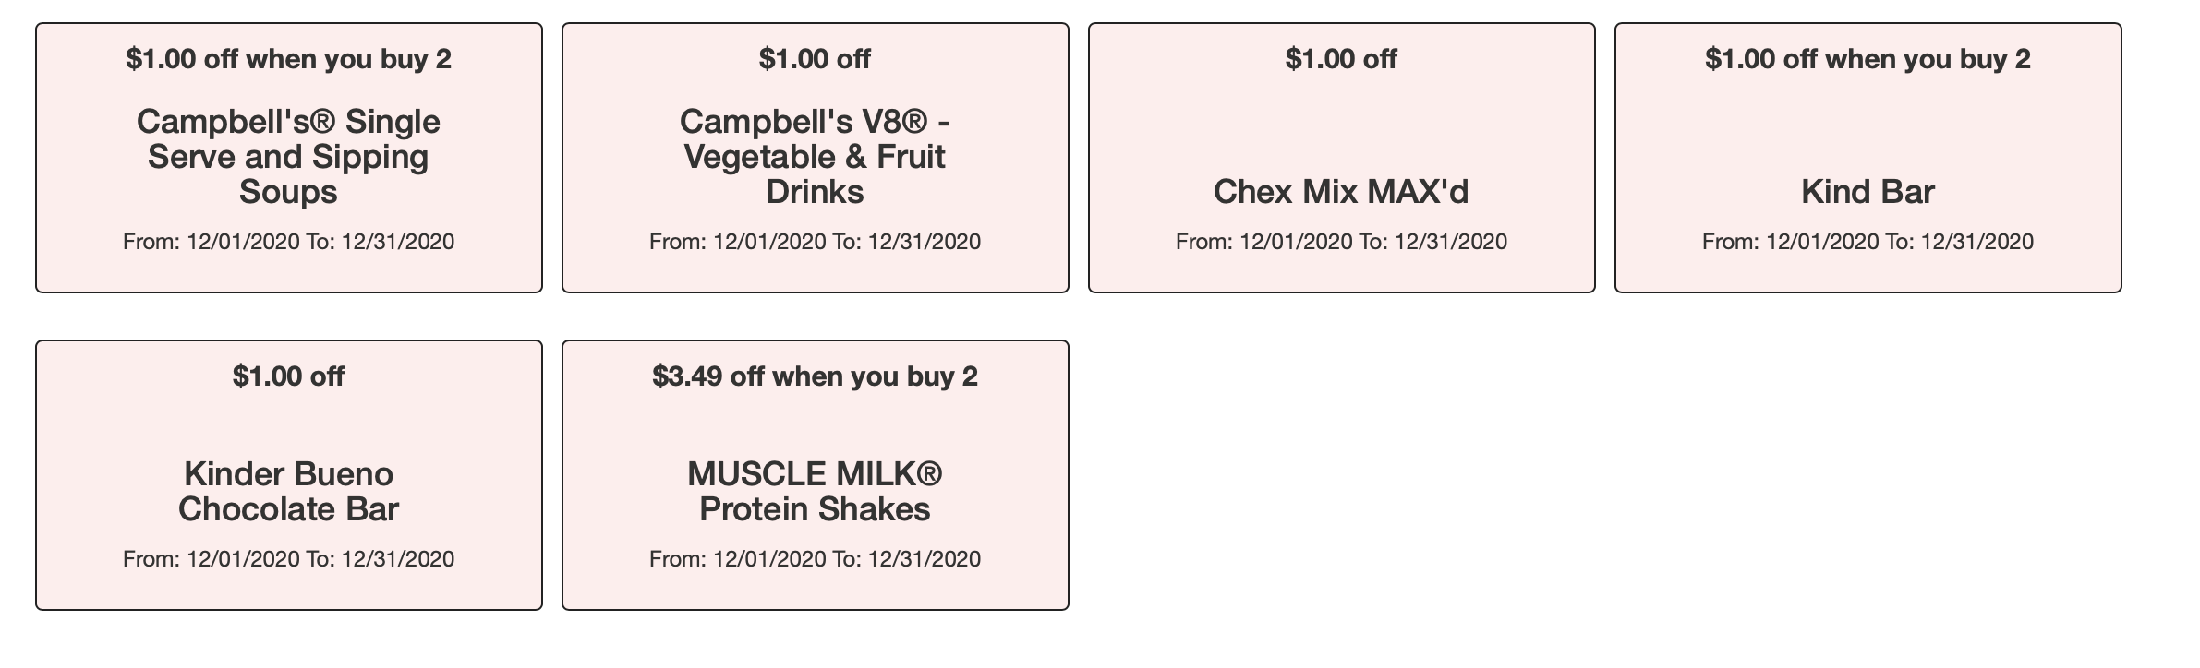Click the date range under Chex Mix MAX'd
Viewport: 2200px width, 668px height.
click(1341, 242)
